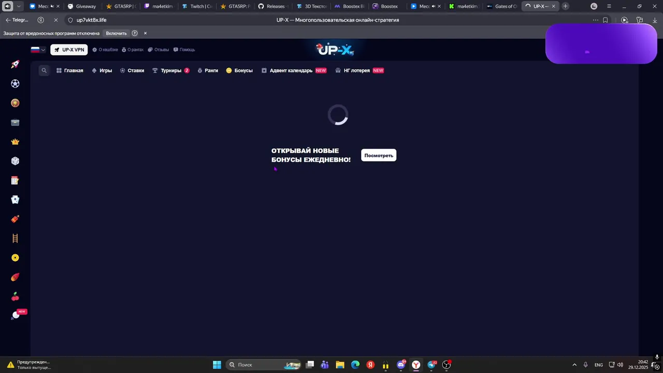The image size is (663, 373).
Task: Show hidden system tray icons
Action: [x=574, y=365]
